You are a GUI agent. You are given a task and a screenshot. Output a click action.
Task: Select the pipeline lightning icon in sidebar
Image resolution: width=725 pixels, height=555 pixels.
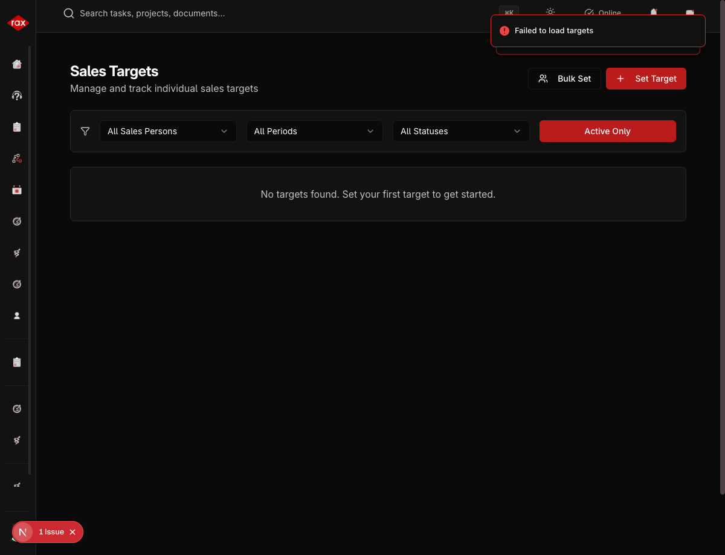coord(16,253)
